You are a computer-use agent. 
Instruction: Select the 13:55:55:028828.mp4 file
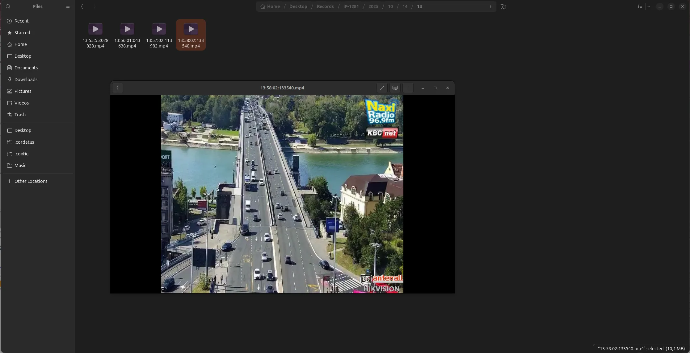(95, 35)
